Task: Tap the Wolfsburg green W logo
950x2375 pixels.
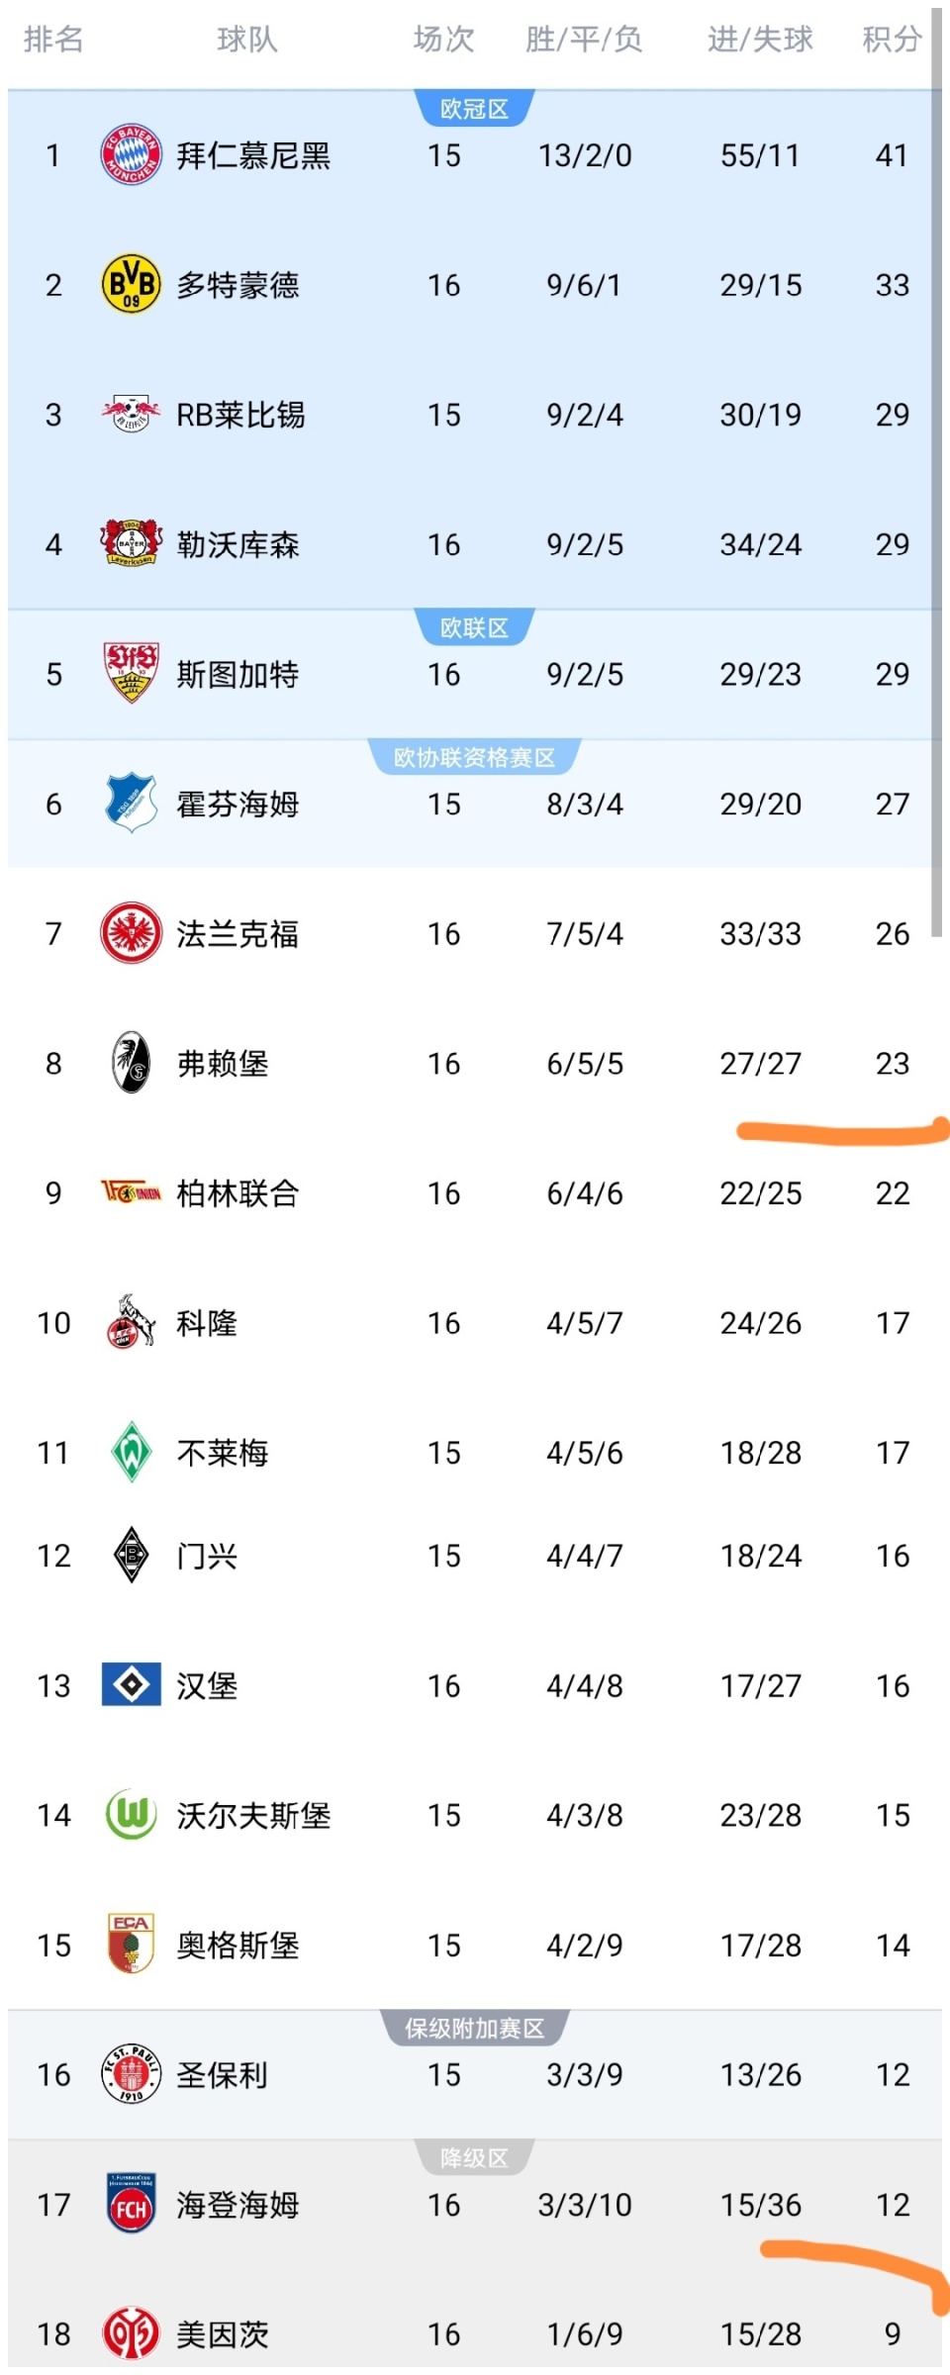Action: pos(131,1815)
